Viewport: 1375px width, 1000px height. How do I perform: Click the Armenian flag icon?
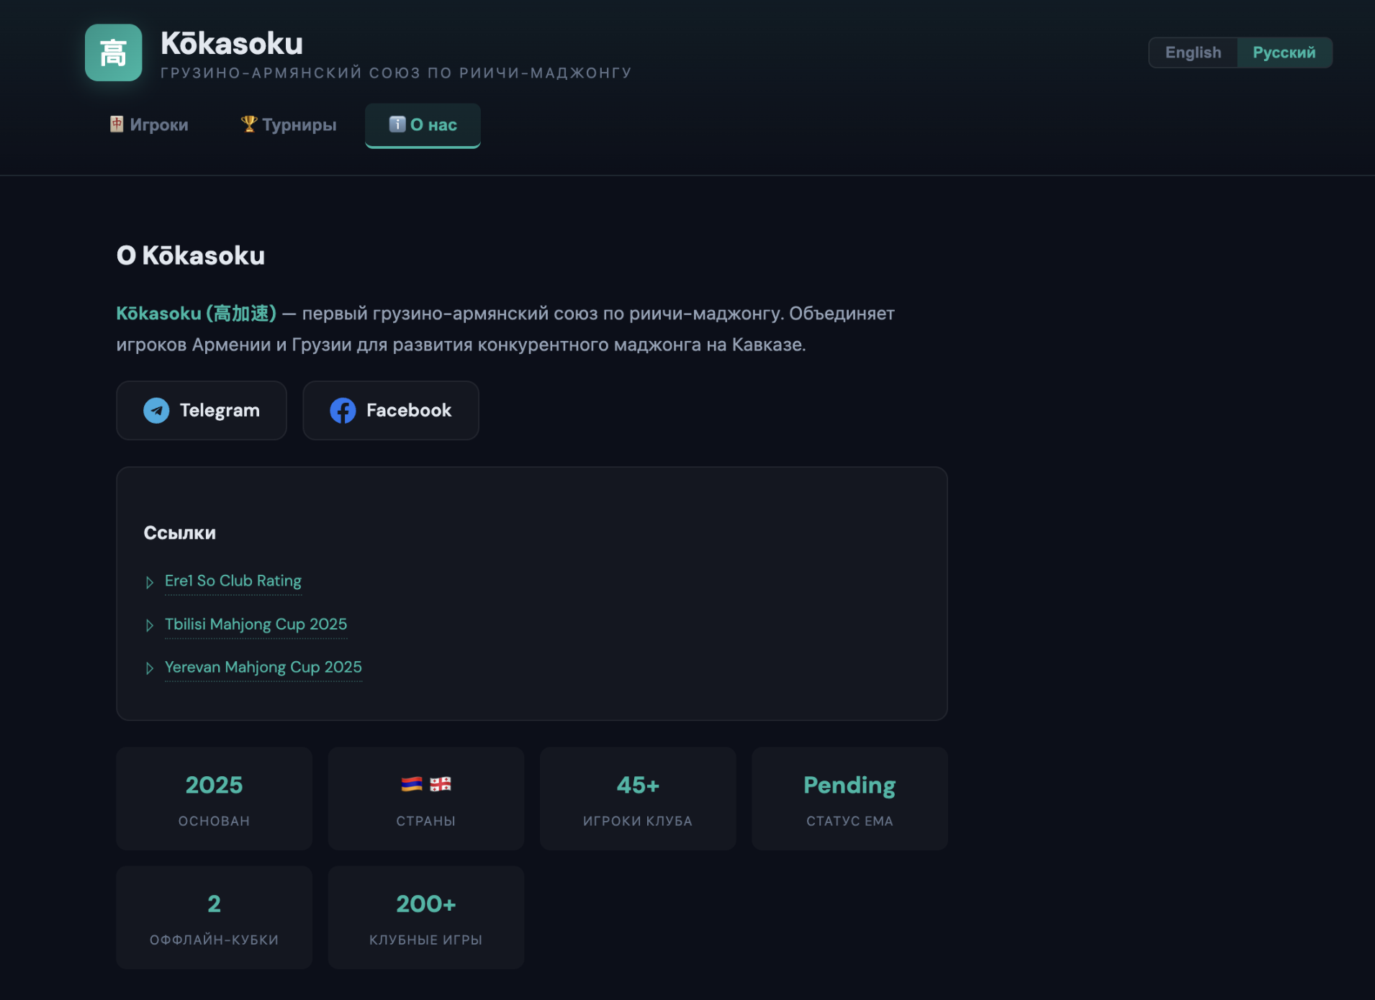tap(412, 784)
